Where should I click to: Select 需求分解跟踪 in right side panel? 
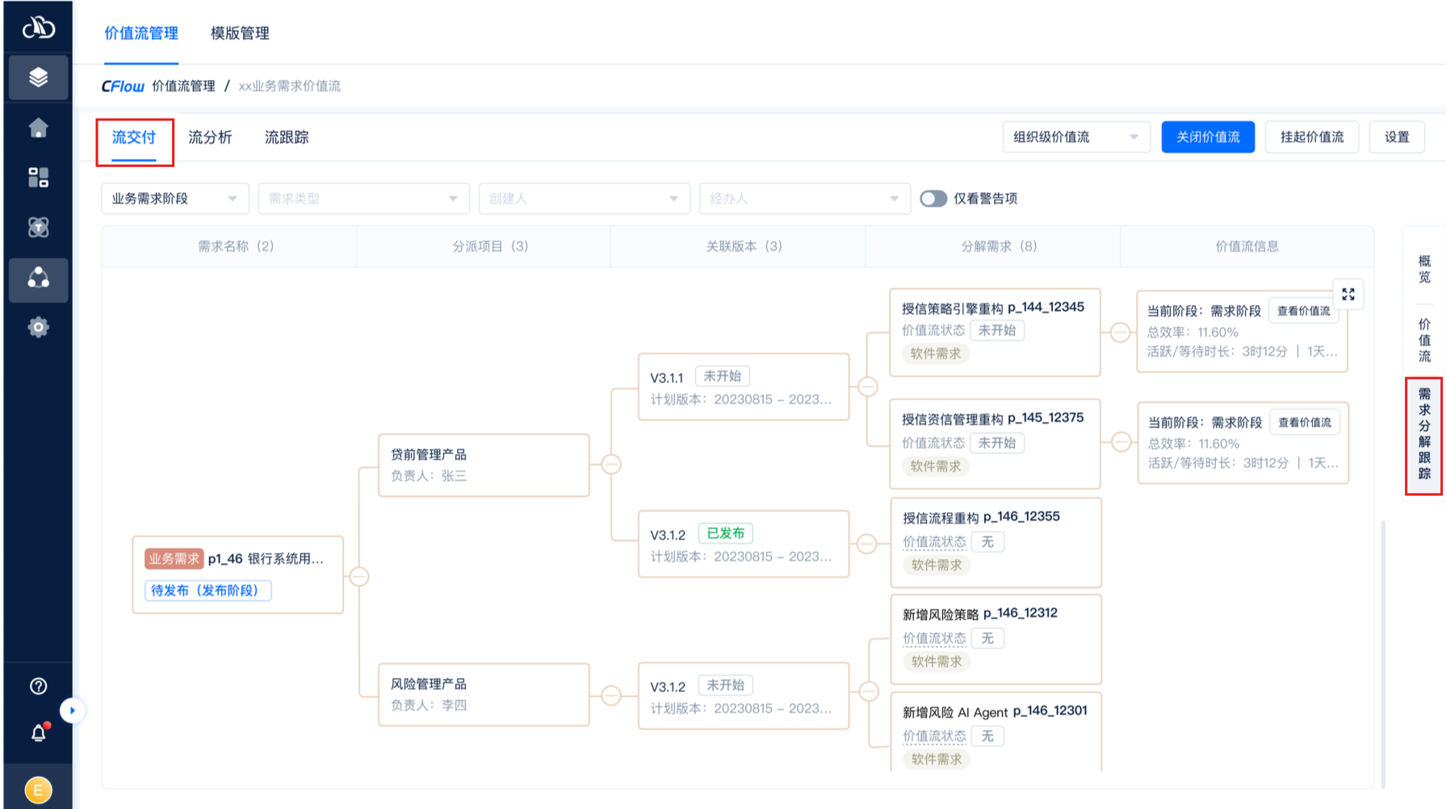point(1423,434)
